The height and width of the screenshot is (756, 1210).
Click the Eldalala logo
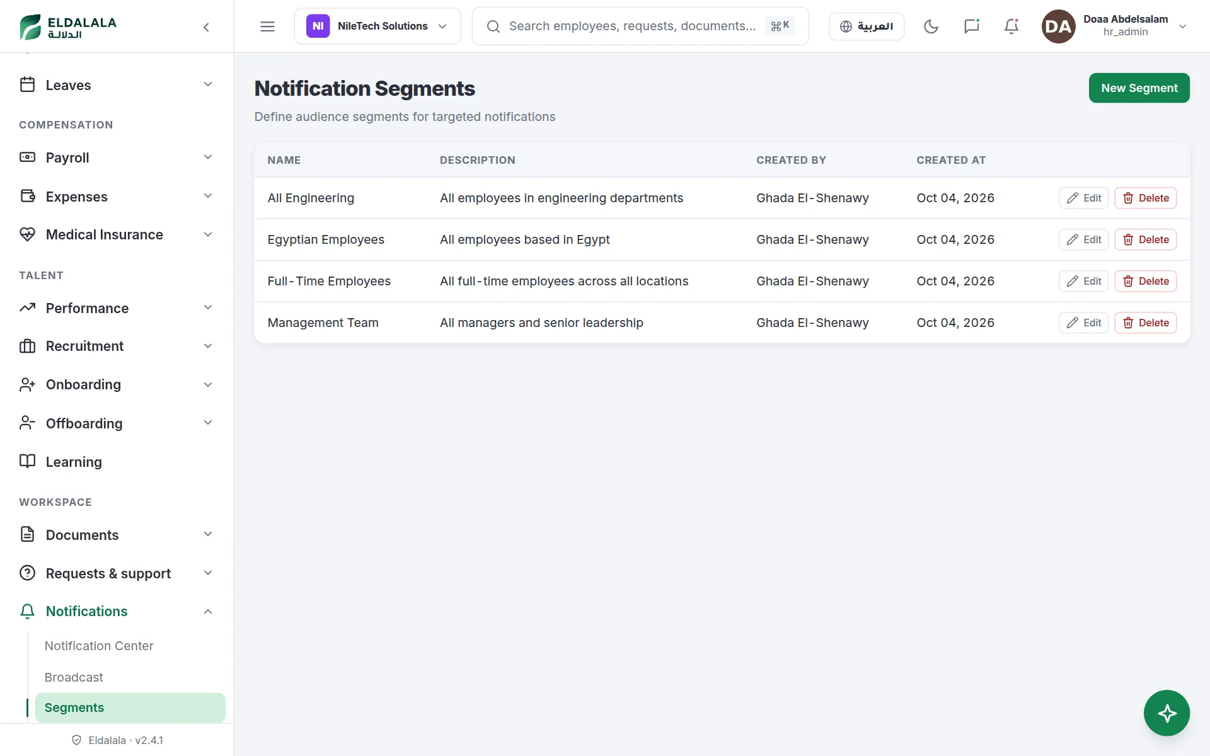[x=68, y=26]
